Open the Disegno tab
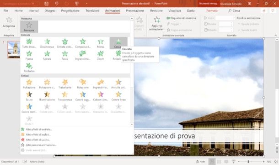The image size is (279, 165). coord(50,10)
